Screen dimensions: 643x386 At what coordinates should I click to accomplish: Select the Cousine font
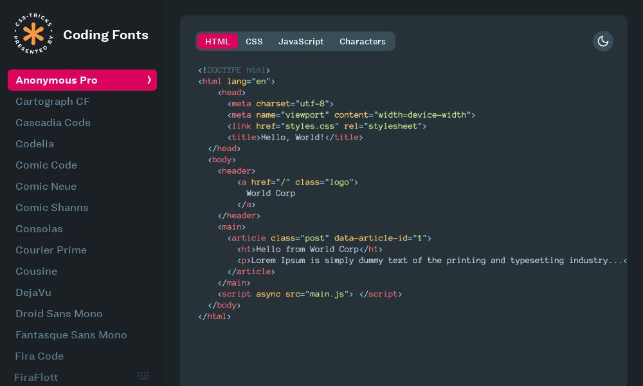pos(36,271)
